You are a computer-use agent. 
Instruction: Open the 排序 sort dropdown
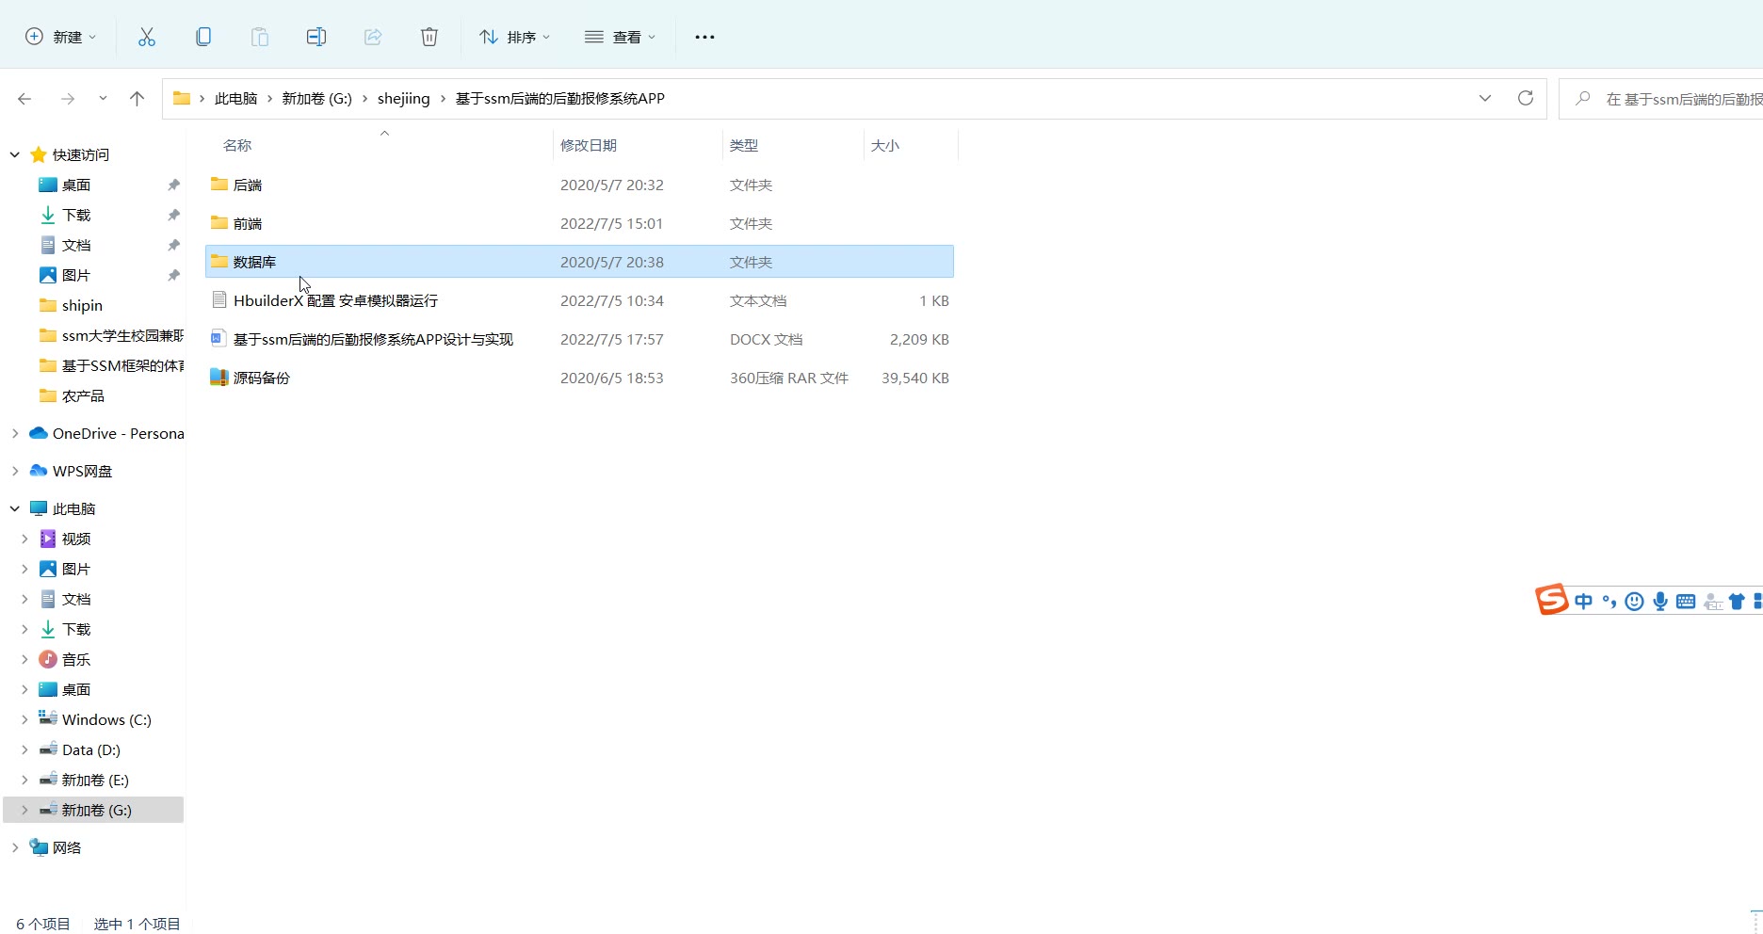[514, 37]
